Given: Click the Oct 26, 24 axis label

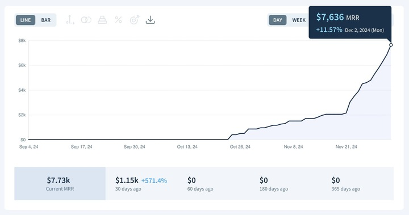Looking at the screenshot, I should coord(240,147).
